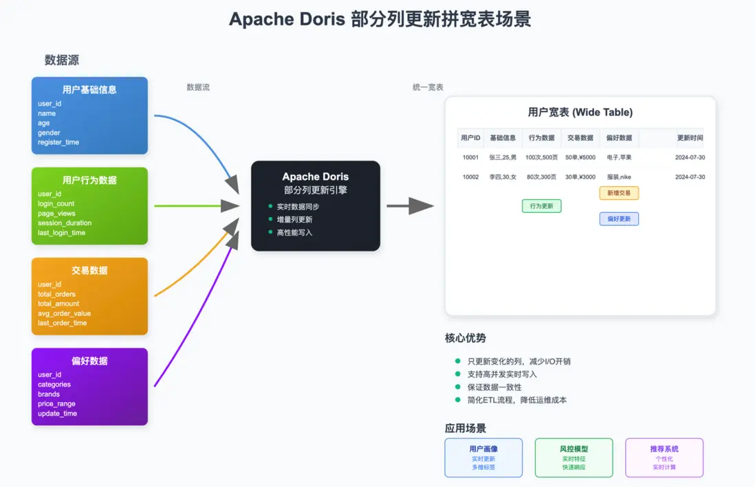Click the 更新时间 column header
755x487 pixels.
click(x=690, y=138)
